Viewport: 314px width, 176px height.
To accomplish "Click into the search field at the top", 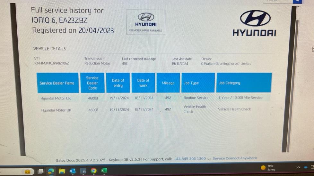I will [278, 1].
